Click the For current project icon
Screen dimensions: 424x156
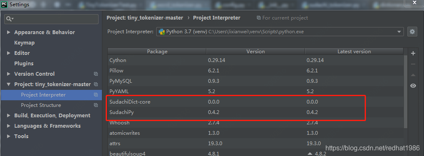(259, 18)
